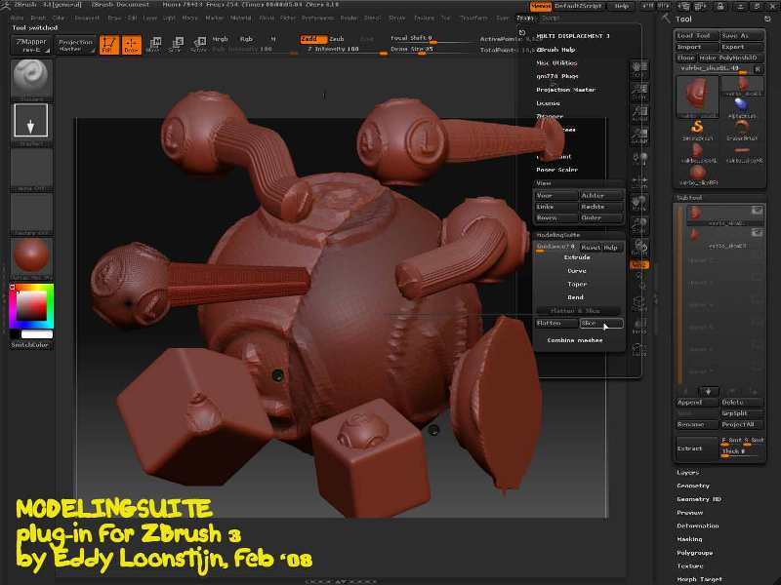Toggle Mrgb mode

220,39
